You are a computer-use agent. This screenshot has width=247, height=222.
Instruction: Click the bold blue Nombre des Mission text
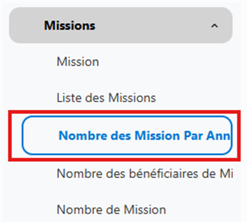[x=119, y=135]
